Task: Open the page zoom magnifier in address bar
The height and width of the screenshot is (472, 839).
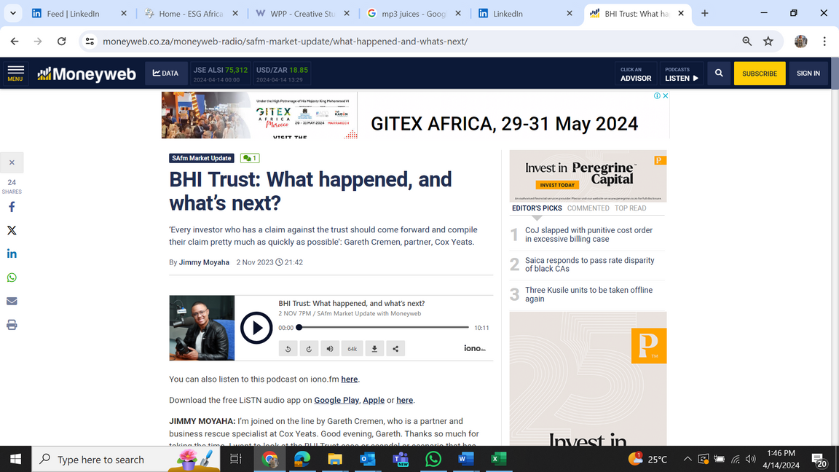Action: click(x=747, y=42)
